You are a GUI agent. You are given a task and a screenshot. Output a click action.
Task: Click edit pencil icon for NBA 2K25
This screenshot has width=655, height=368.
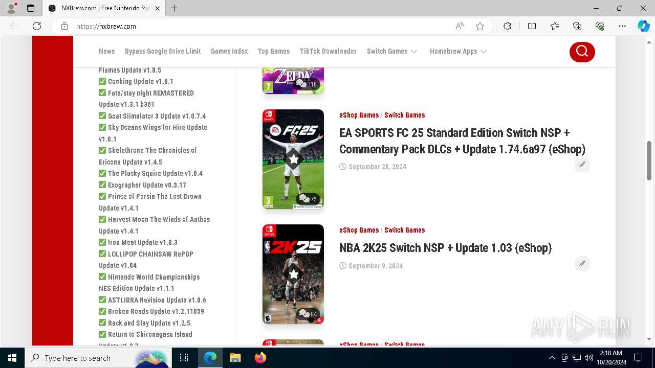(x=582, y=264)
